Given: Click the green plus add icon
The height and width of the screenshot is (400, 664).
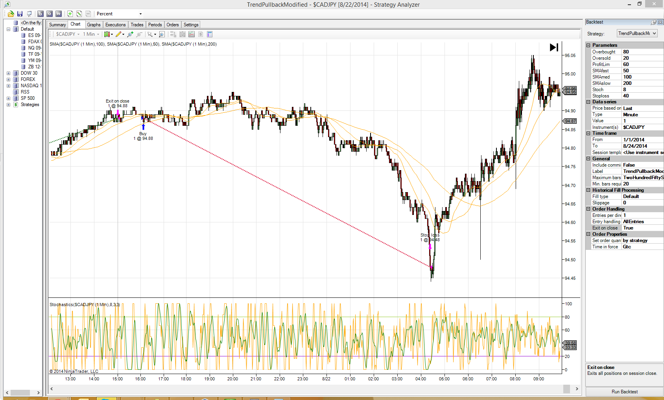Looking at the screenshot, I should [70, 14].
